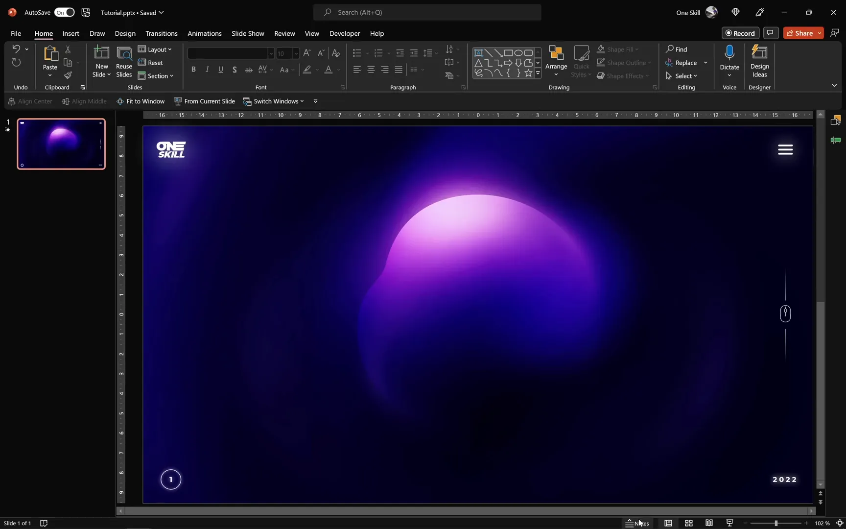The height and width of the screenshot is (529, 846).
Task: Click the text highlight color button
Action: 307,70
